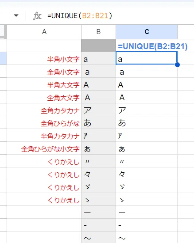Viewport: 194px width, 243px height.
Task: Select column C cell with the short hyphen -
Action: click(147, 225)
